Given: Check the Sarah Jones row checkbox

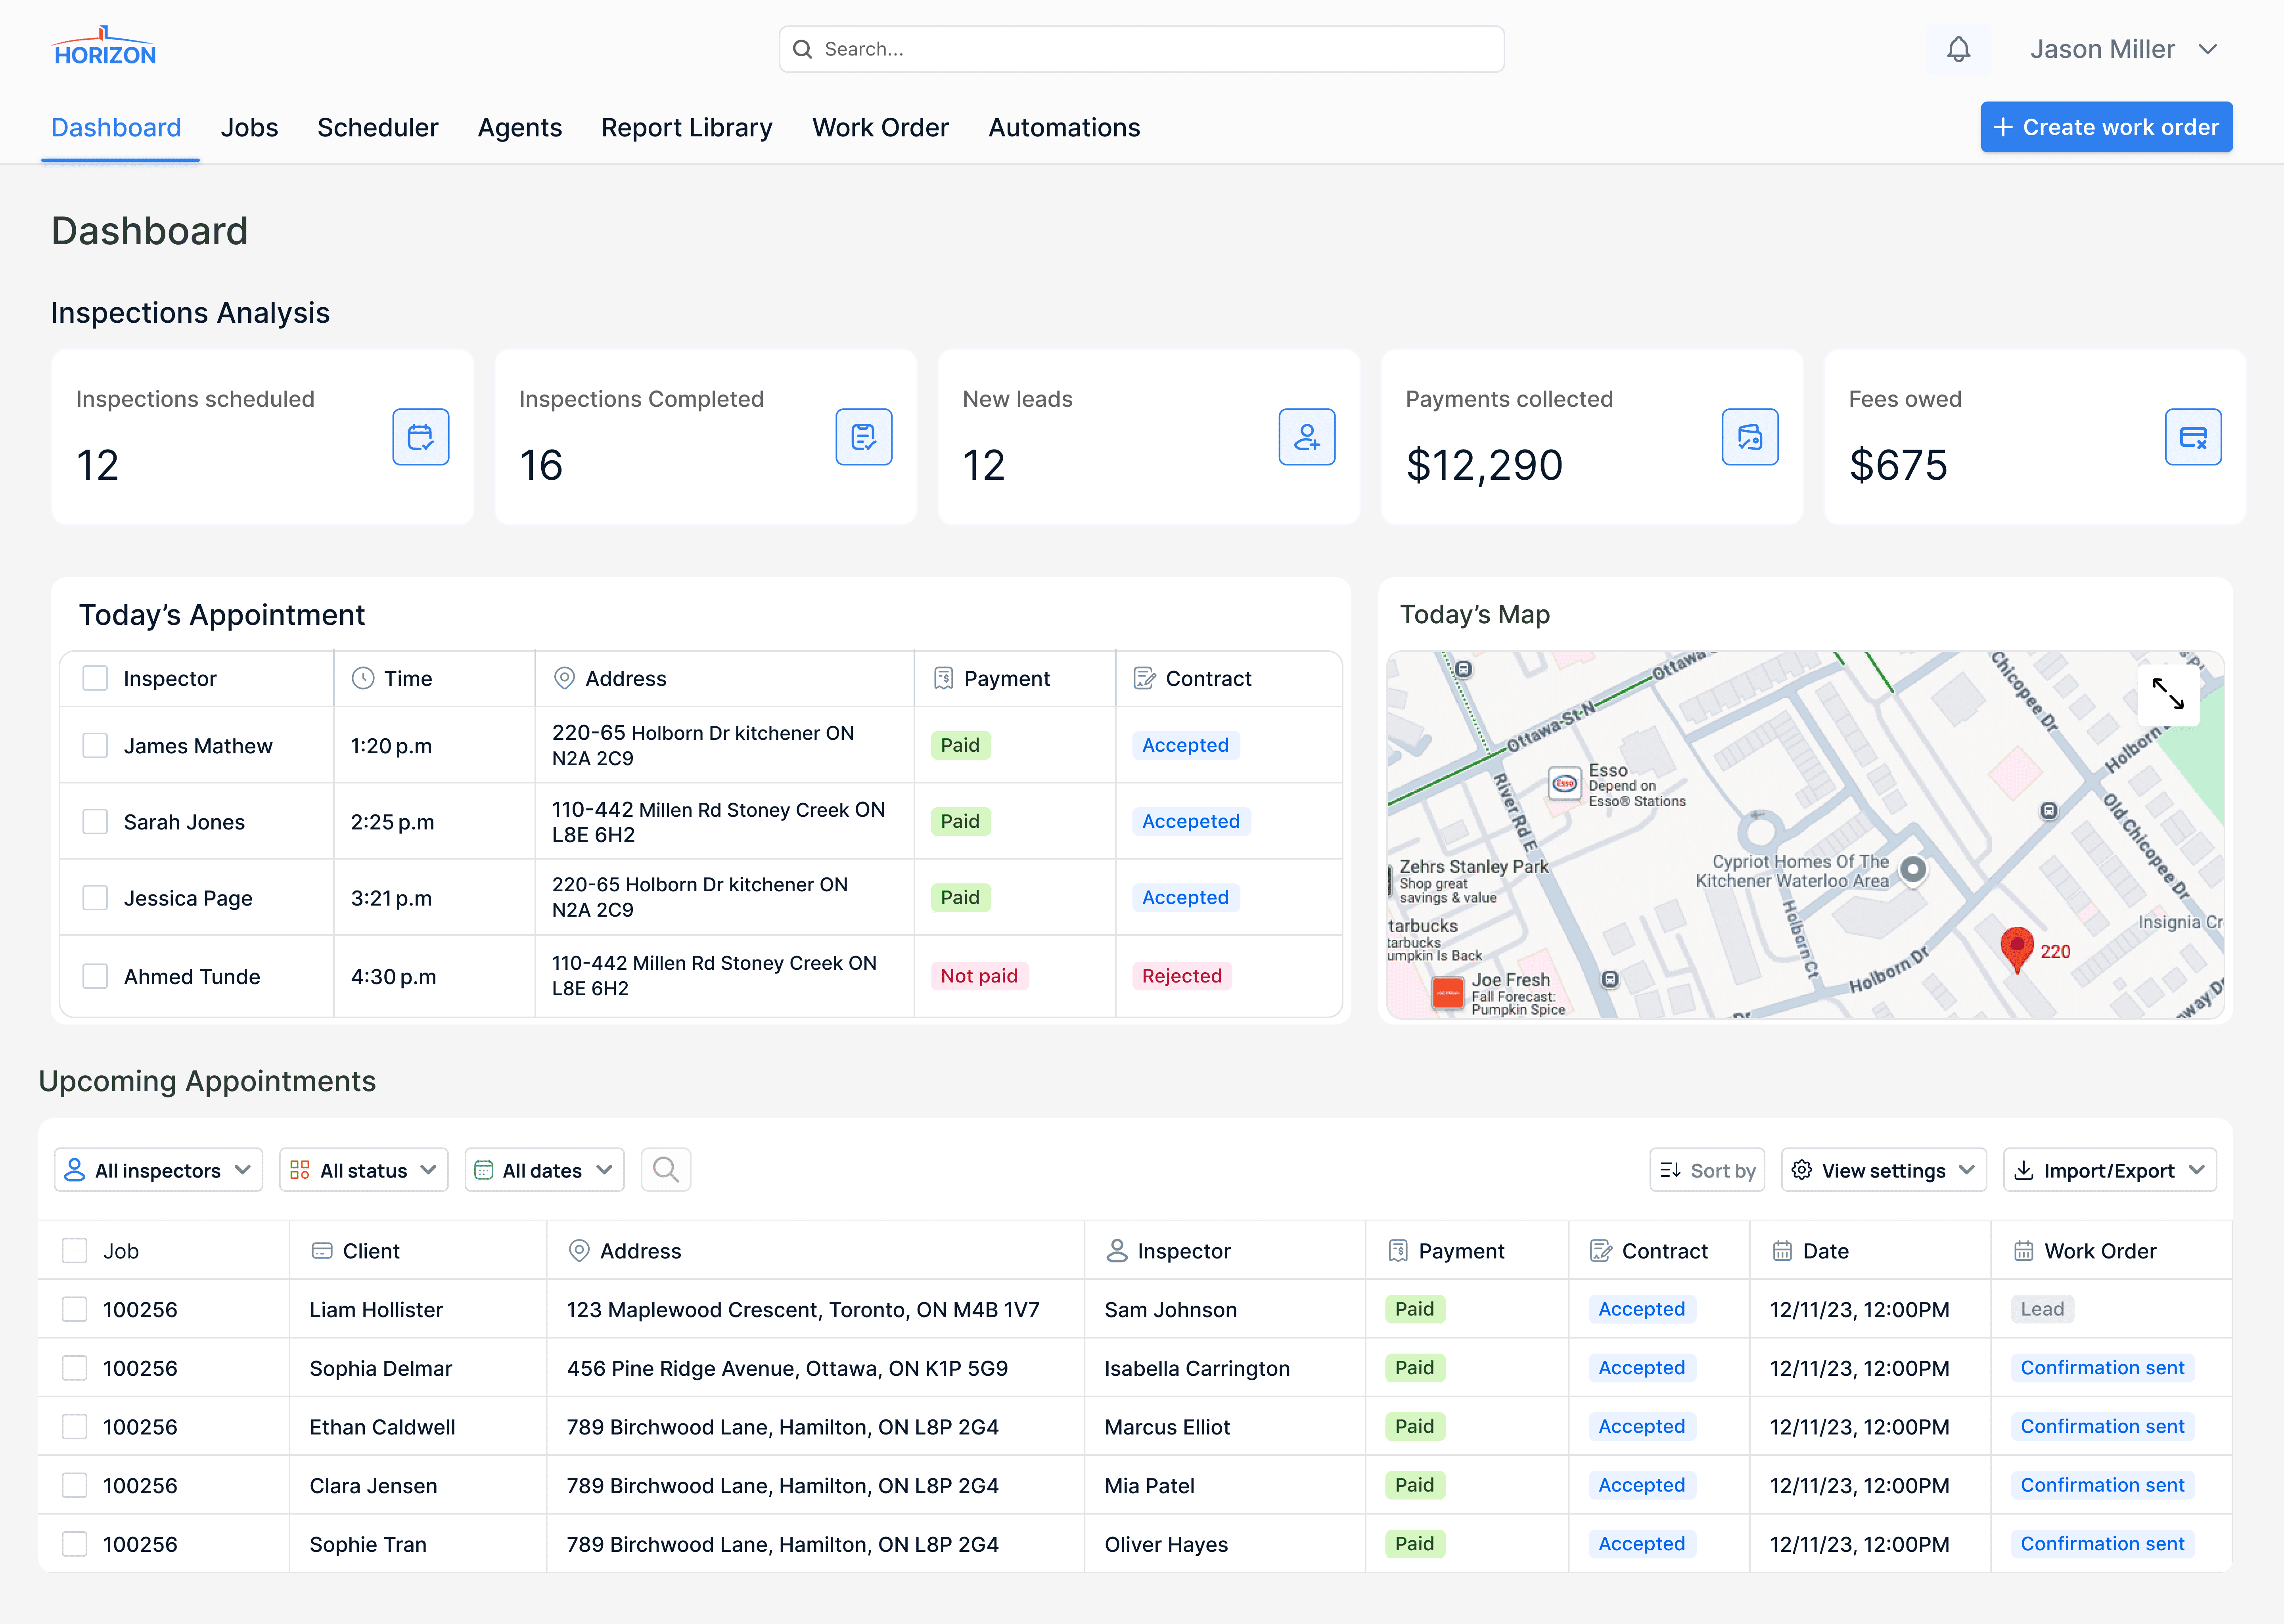Looking at the screenshot, I should click(95, 821).
